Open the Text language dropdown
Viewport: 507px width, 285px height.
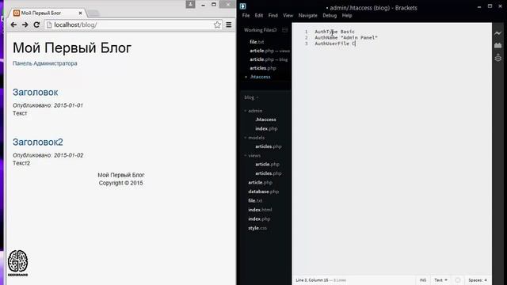coord(440,280)
